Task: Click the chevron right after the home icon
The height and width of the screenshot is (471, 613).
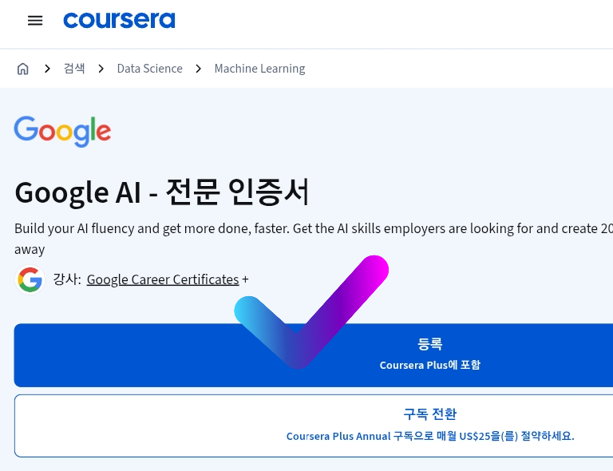Action: coord(47,69)
